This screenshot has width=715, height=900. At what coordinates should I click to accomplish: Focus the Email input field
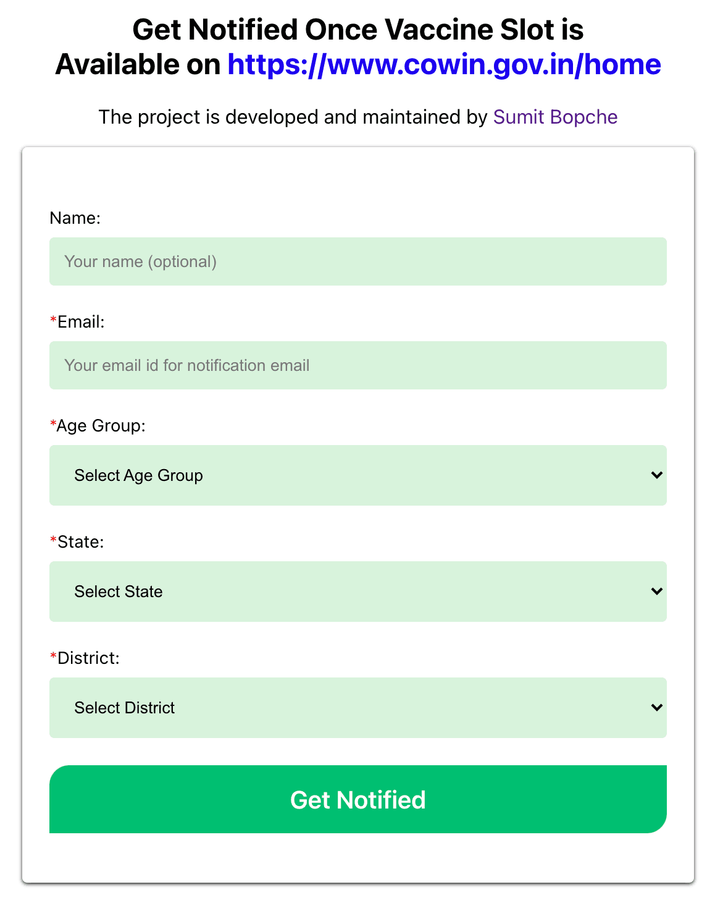358,365
